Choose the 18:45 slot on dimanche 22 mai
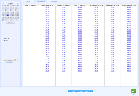139x96 pixels. coord(129,71)
